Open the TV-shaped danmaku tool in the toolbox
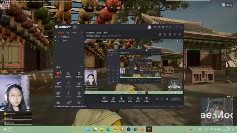Image resolution: width=237 pixels, height=133 pixels. 79,94
